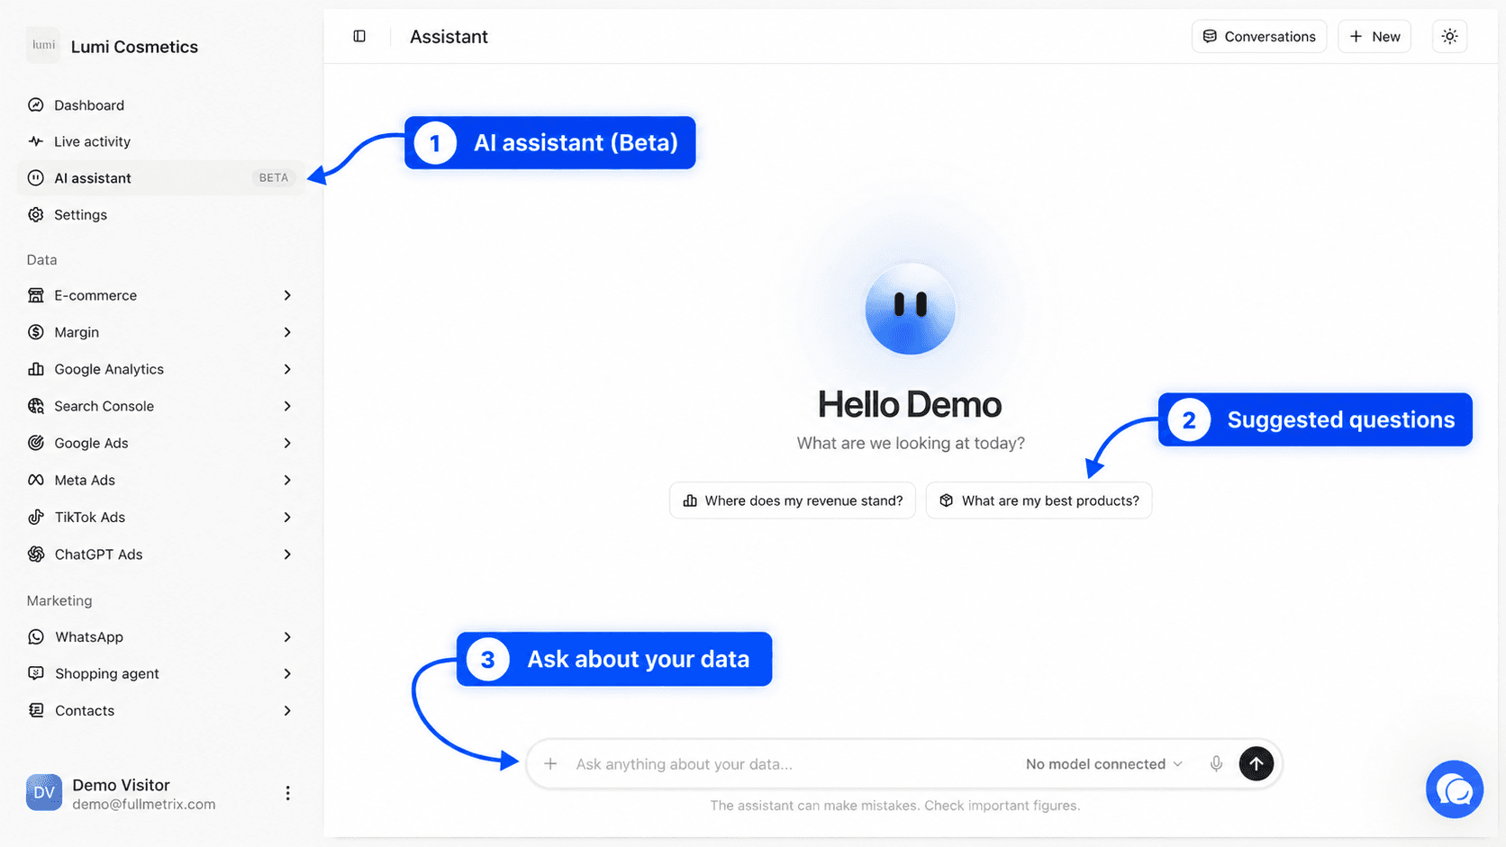Click the Meta Ads infinity icon
Viewport: 1506px width, 847px height.
pos(36,480)
